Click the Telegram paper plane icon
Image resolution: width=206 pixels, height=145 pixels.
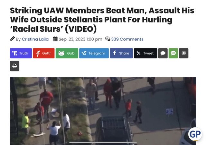click(84, 53)
